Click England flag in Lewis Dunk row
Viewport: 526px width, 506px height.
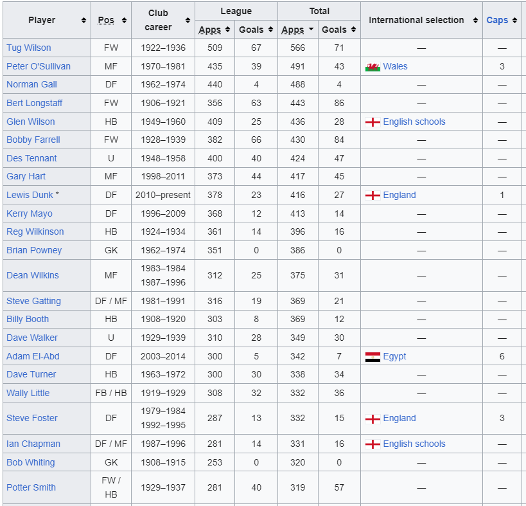click(373, 195)
